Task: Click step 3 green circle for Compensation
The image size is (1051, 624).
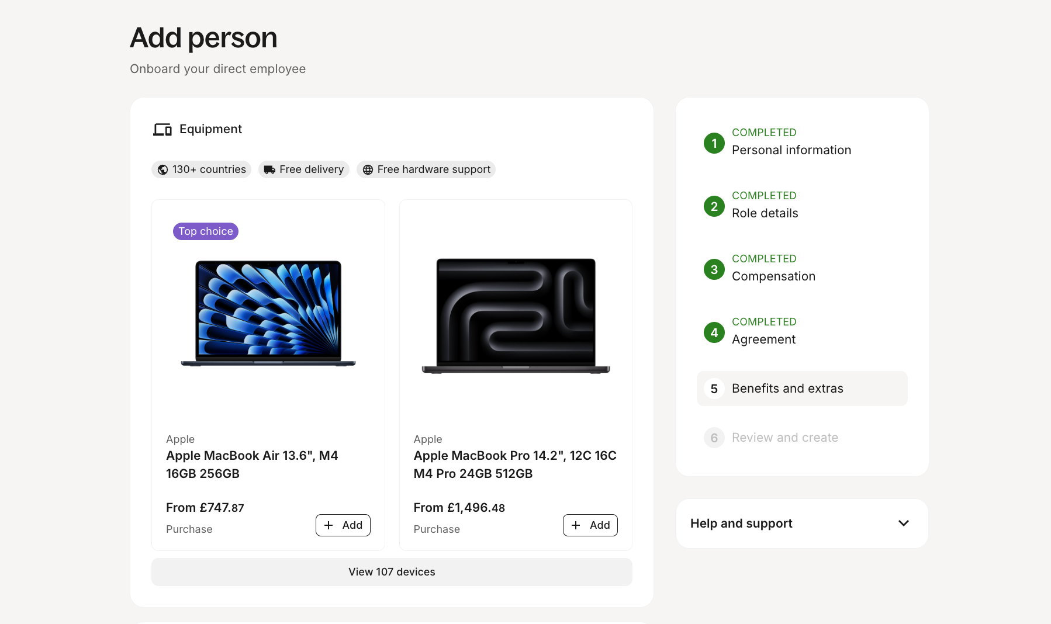Action: coord(714,269)
